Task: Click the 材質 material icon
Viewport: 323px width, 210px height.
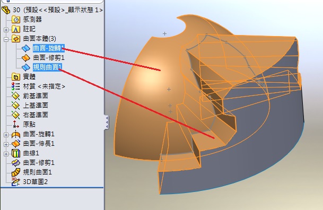Action: (16, 86)
